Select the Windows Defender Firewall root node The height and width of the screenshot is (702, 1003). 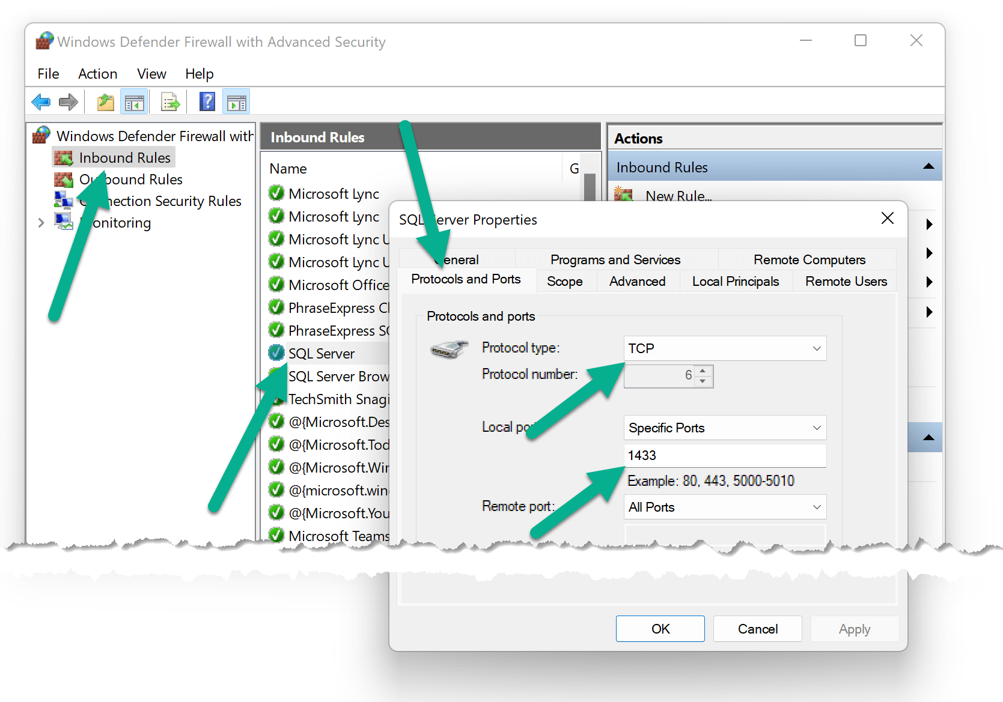[144, 136]
